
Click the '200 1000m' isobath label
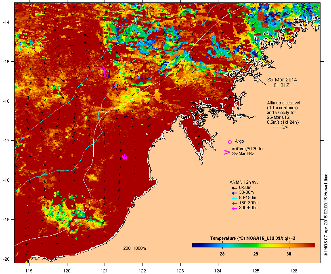(134, 248)
